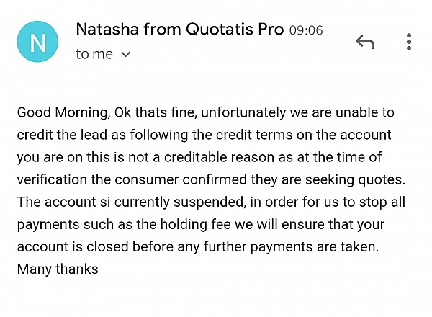The image size is (432, 317).
Task: Select sender name 'Natasha from Quotatis Pro'
Action: coord(180,31)
